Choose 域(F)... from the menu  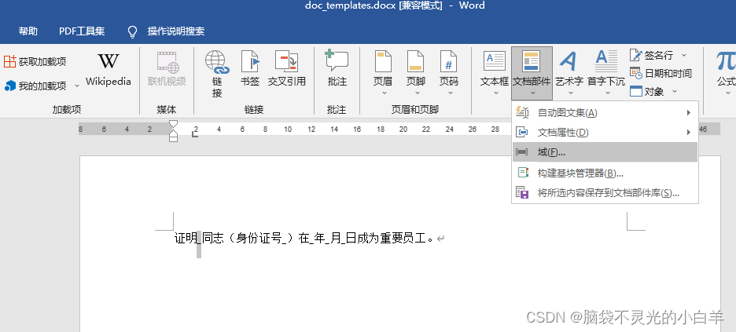(x=605, y=152)
